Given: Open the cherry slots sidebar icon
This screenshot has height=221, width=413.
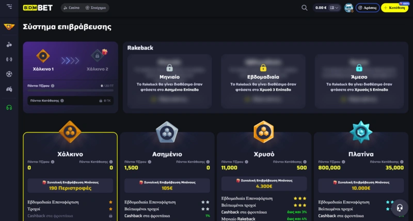Looking at the screenshot, I should point(9,44).
